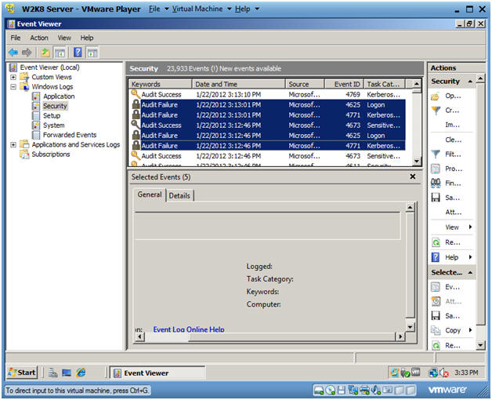
Task: Select Subscriptions in the tree
Action: (x=50, y=155)
